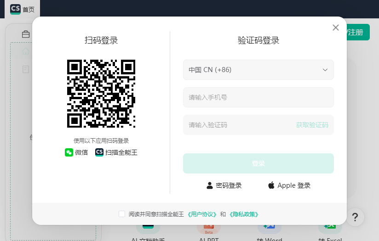This screenshot has height=241, width=379.
Task: Click the 验证码登录 heading
Action: tap(258, 40)
